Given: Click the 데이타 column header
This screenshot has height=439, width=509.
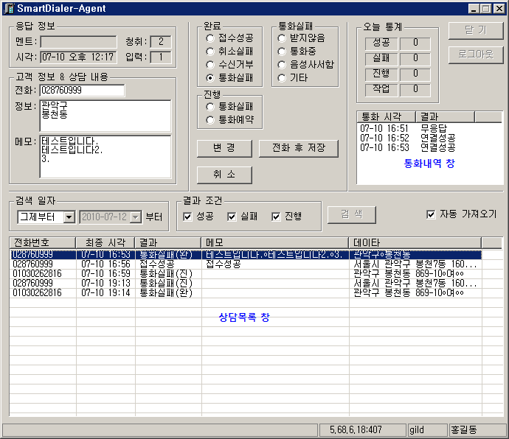Looking at the screenshot, I should pyautogui.click(x=415, y=242).
